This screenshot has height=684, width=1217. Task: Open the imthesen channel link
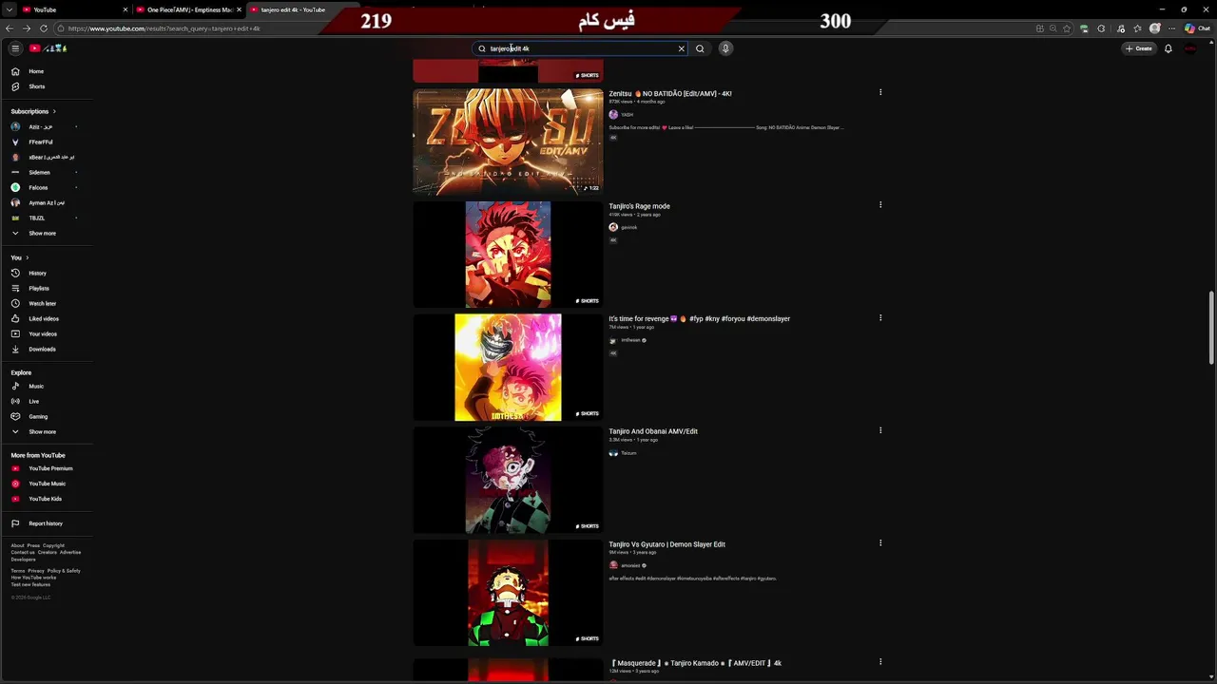[x=630, y=340]
